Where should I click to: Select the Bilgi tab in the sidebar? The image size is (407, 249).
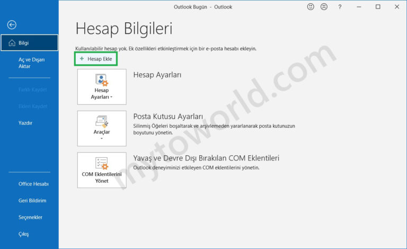pyautogui.click(x=29, y=42)
